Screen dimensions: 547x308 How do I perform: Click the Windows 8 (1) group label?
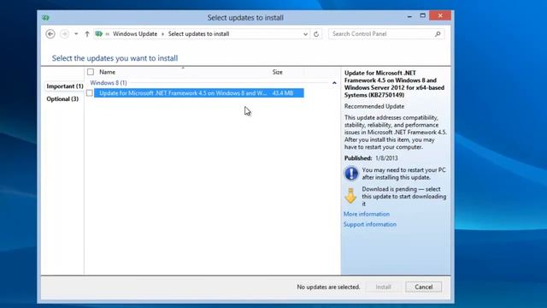109,83
